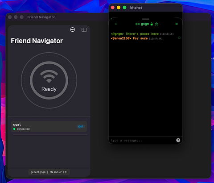This screenshot has height=183, width=214.
Task: Click the message delivery status circle
Action: pos(179,38)
